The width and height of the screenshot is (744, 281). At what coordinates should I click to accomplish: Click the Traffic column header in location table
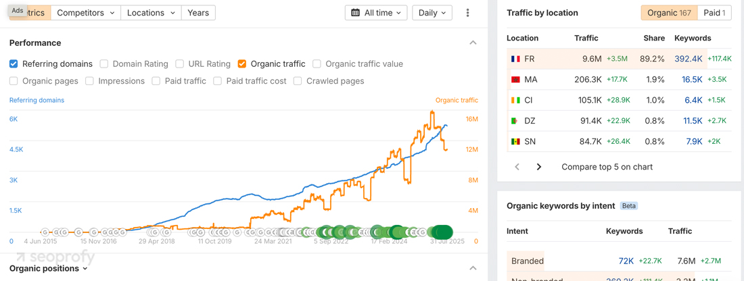pyautogui.click(x=586, y=38)
